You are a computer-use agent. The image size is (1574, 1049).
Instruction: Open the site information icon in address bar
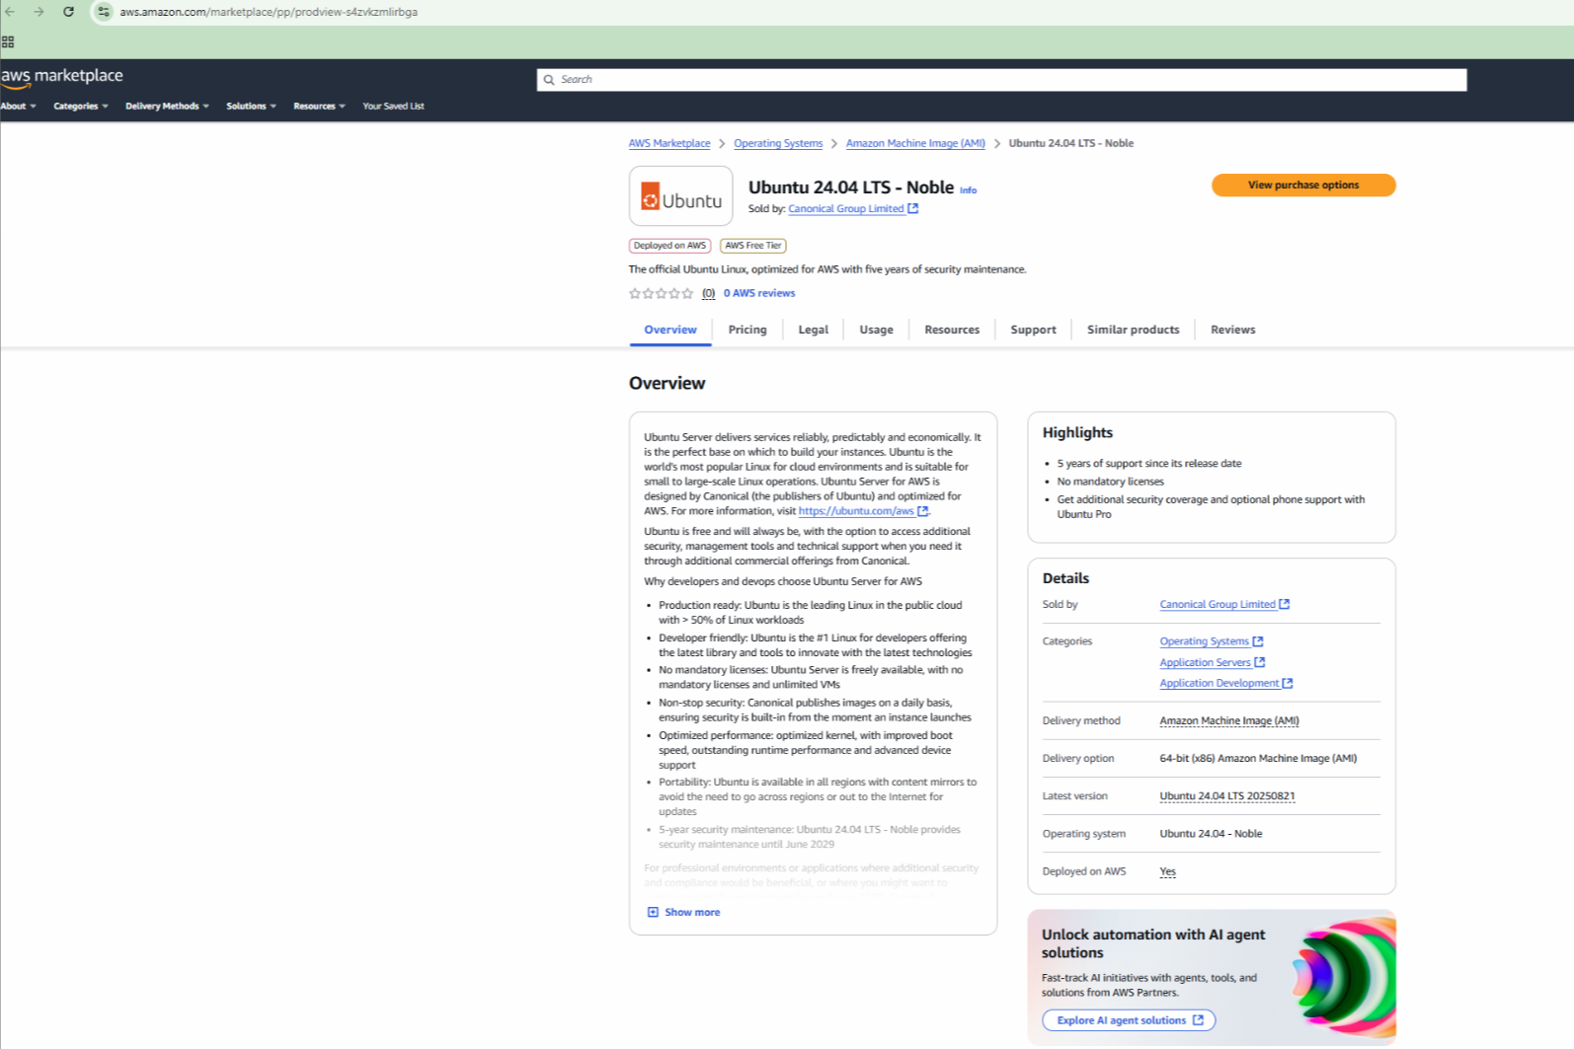[104, 12]
